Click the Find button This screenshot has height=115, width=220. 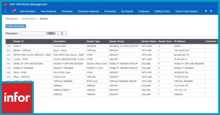click(x=51, y=33)
